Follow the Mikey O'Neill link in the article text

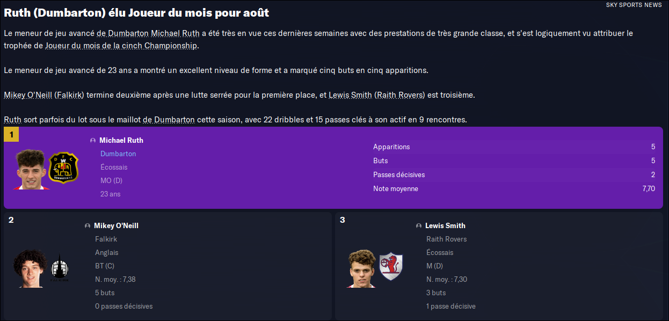(x=28, y=95)
